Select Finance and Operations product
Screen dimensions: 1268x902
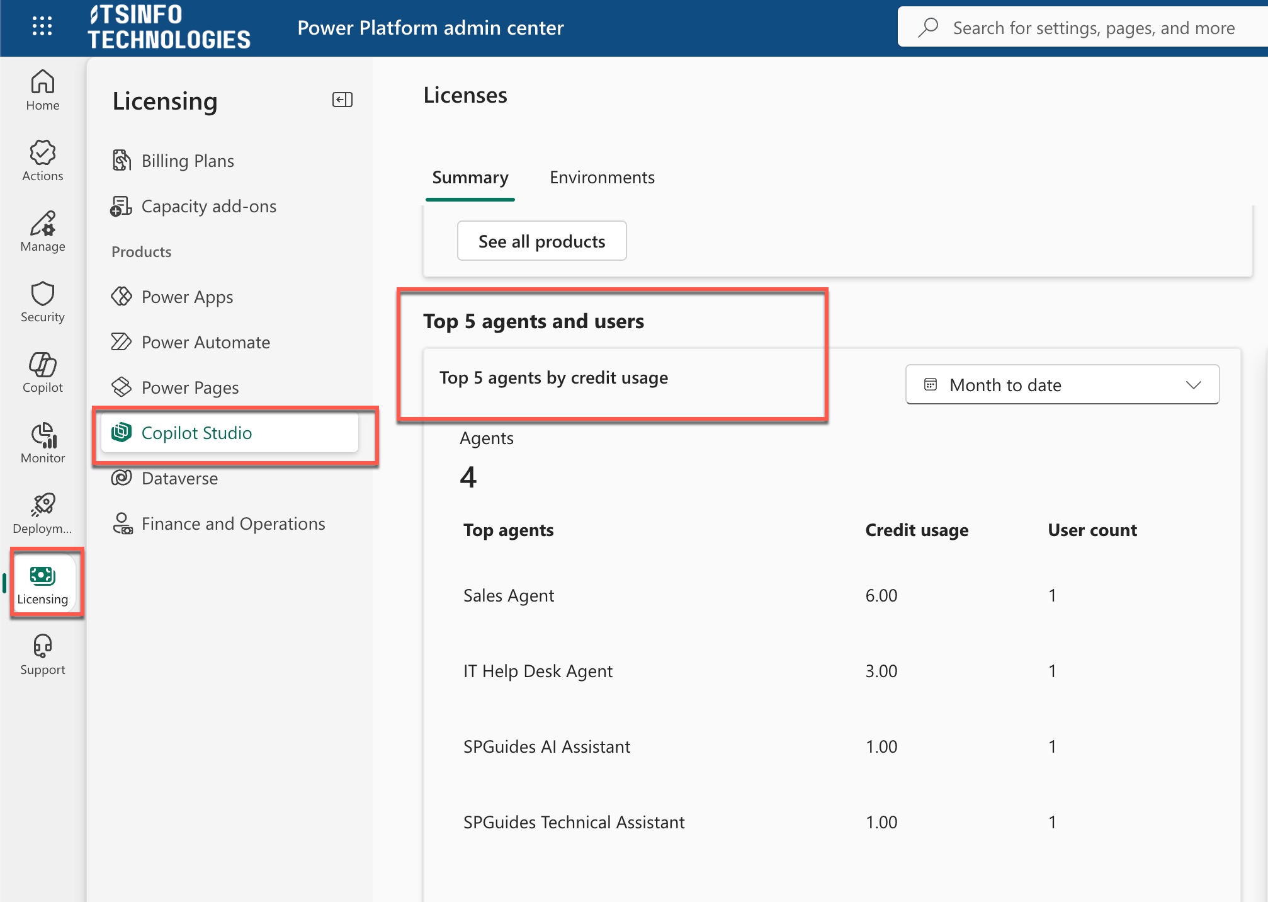[x=229, y=523]
